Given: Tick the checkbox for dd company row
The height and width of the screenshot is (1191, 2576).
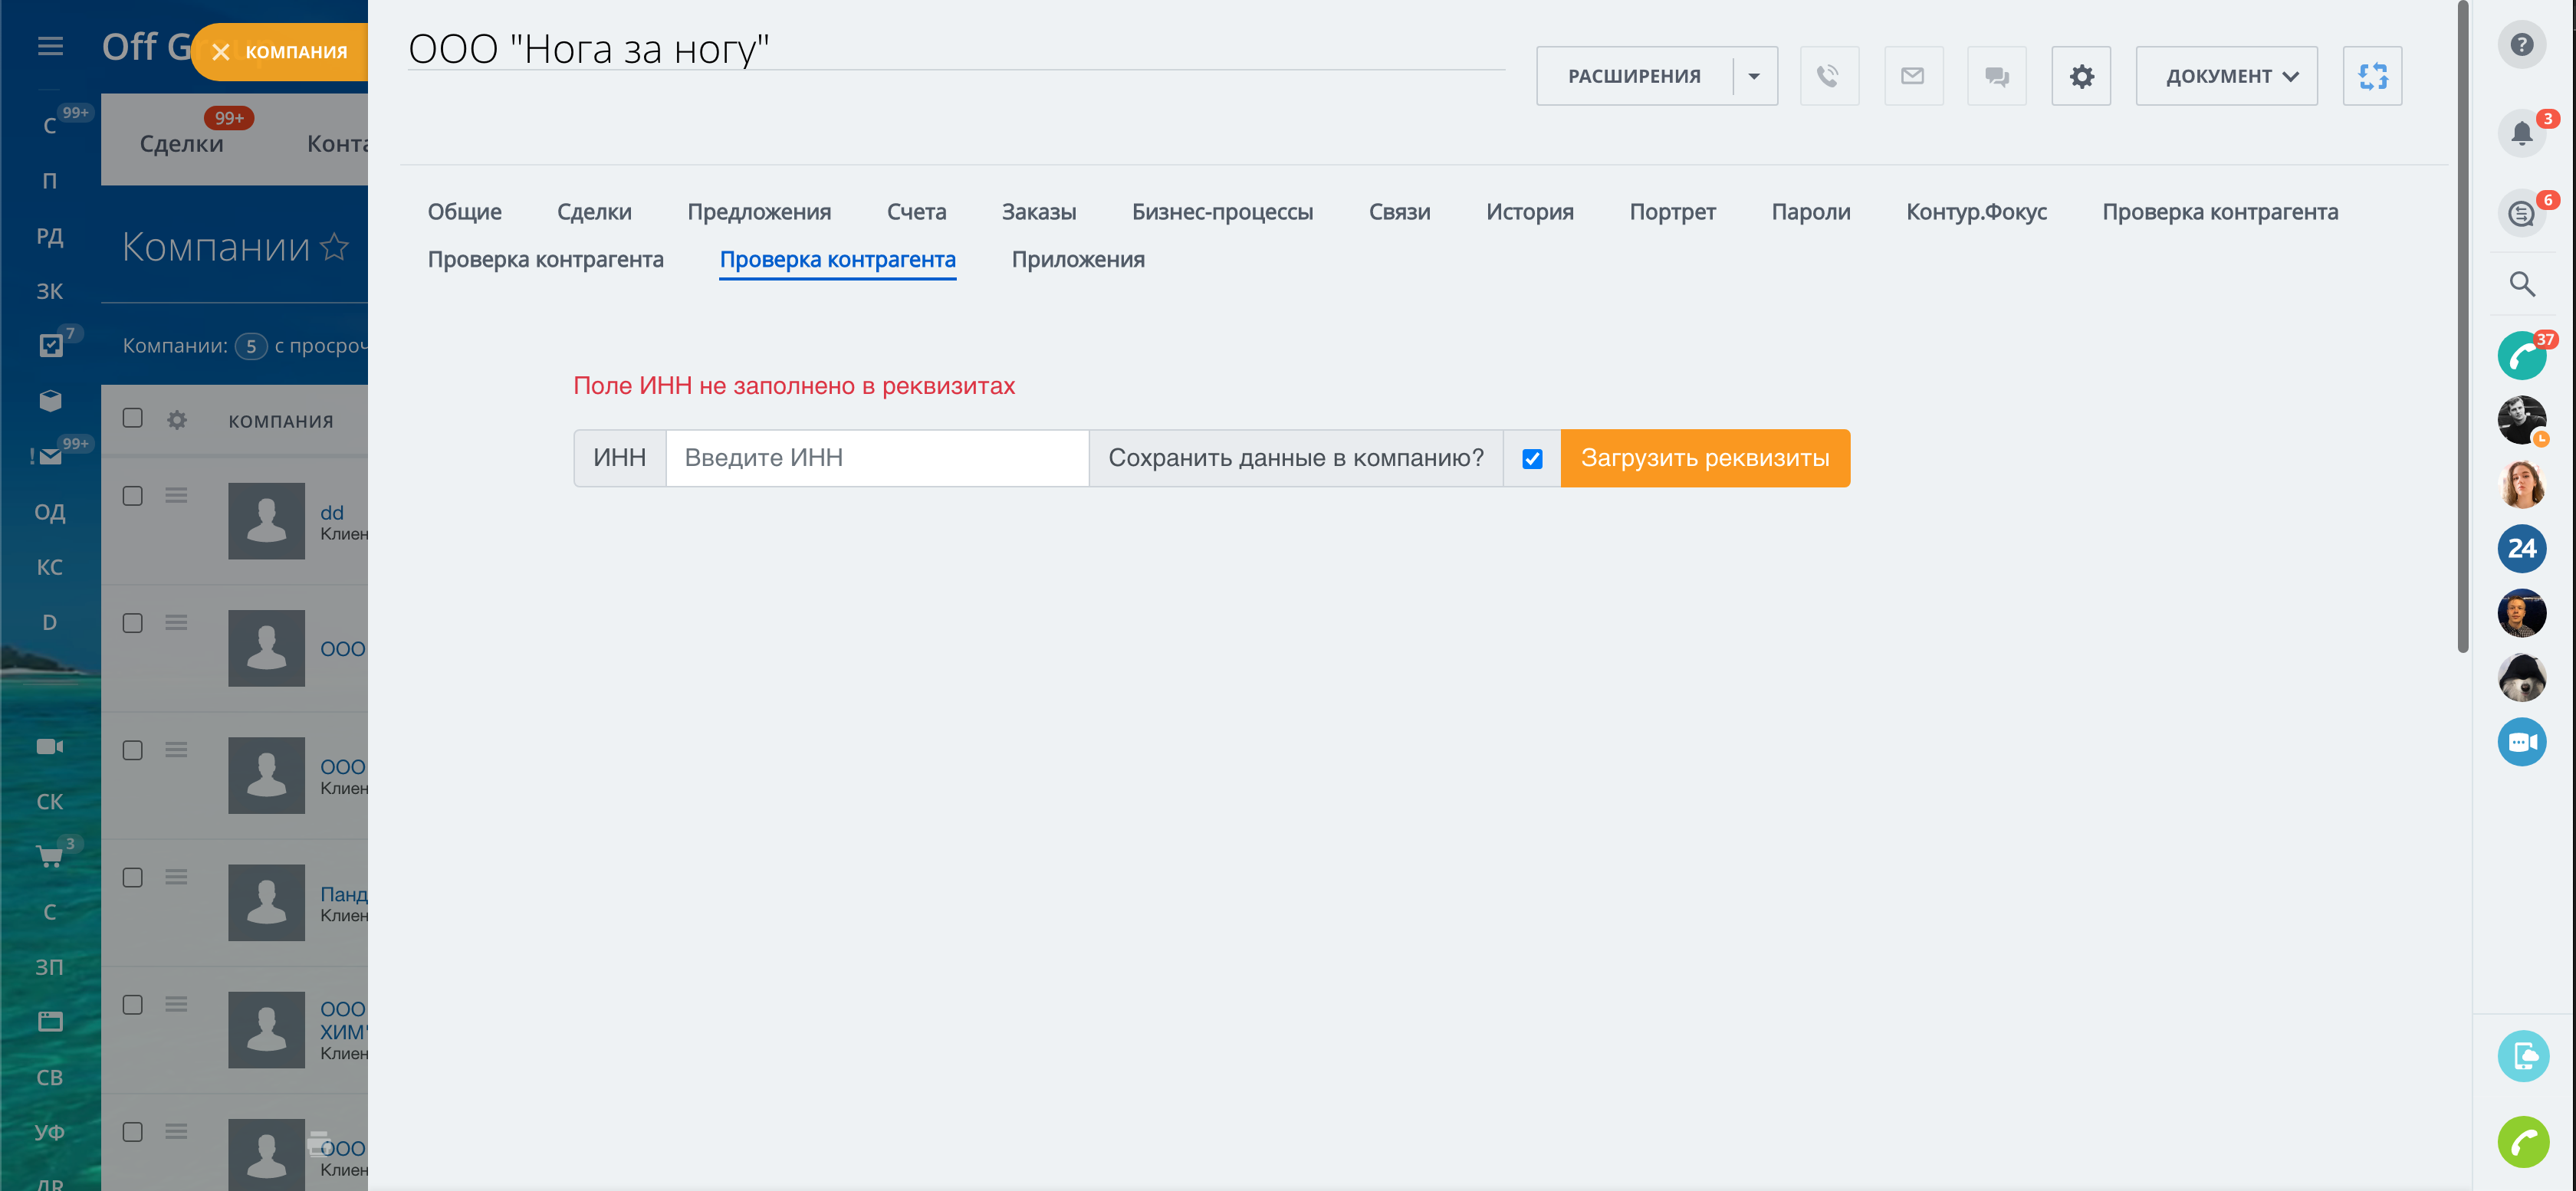Looking at the screenshot, I should coord(133,496).
